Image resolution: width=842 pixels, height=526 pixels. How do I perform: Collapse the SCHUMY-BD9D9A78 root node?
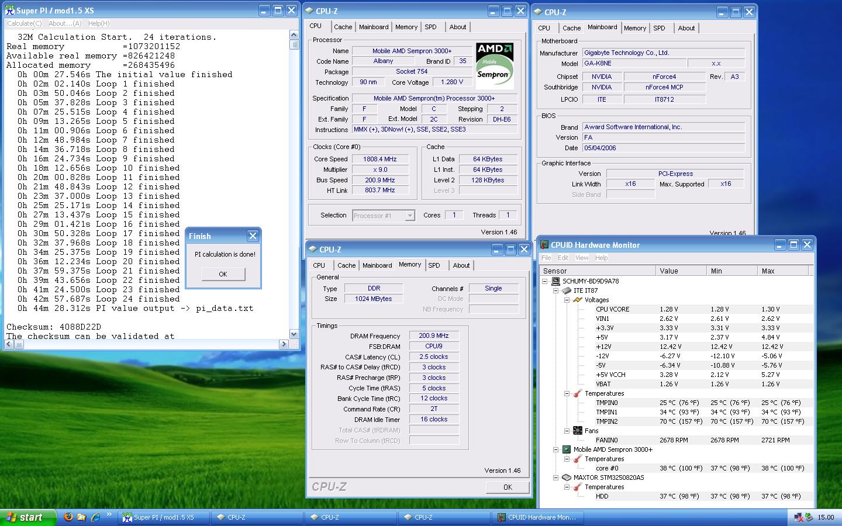click(545, 281)
